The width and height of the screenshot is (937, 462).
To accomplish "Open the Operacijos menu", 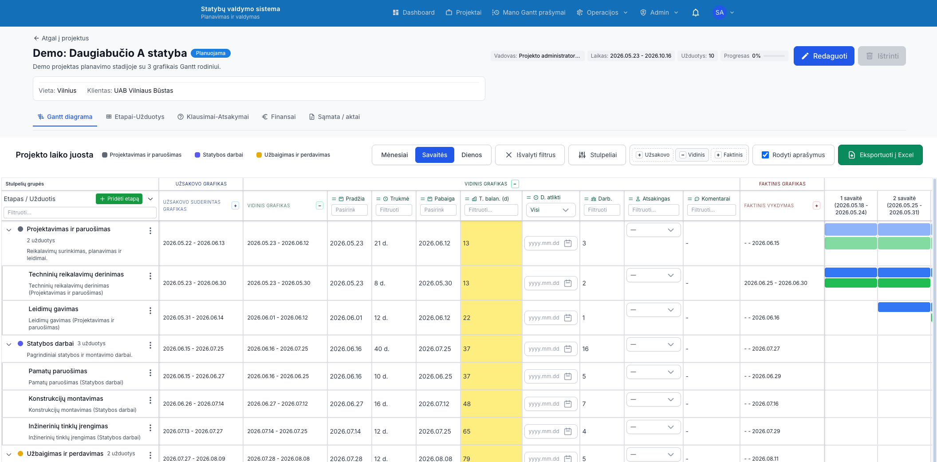I will point(602,12).
